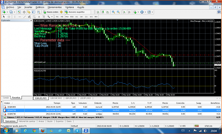Open Firefox from the taskbar

click(43, 131)
